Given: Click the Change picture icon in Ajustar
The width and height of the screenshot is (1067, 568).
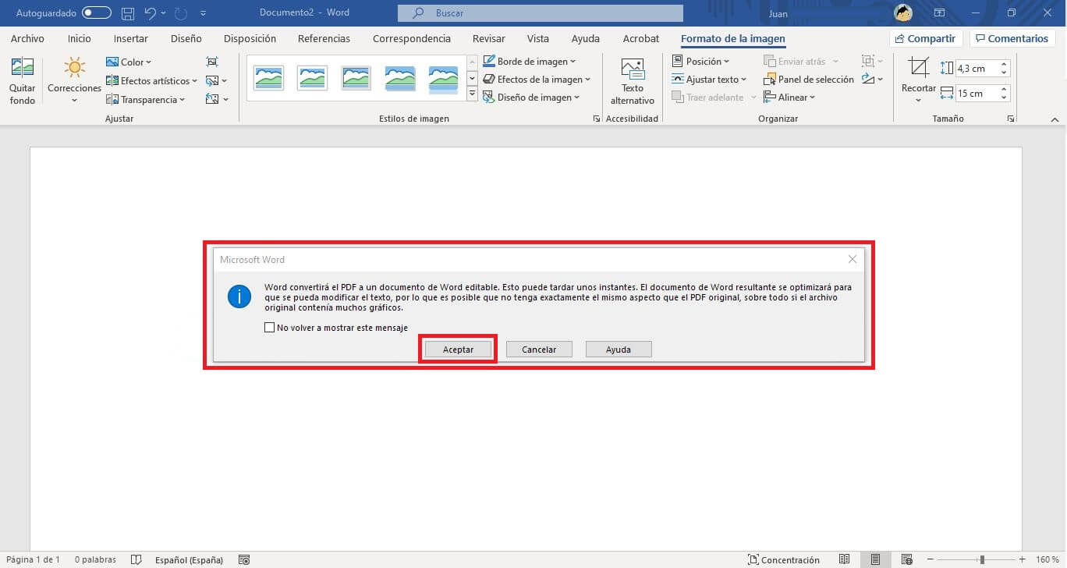Looking at the screenshot, I should (212, 80).
